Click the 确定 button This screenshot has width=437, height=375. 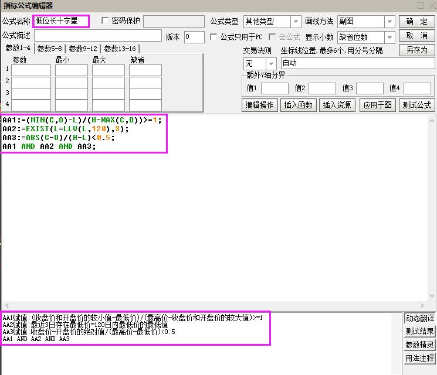417,21
